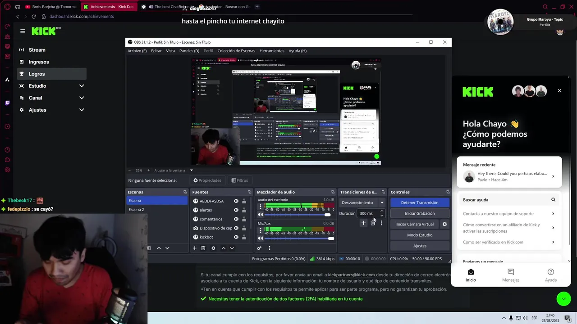Expand the Canal sidebar section
Image resolution: width=577 pixels, height=324 pixels.
coord(82,98)
